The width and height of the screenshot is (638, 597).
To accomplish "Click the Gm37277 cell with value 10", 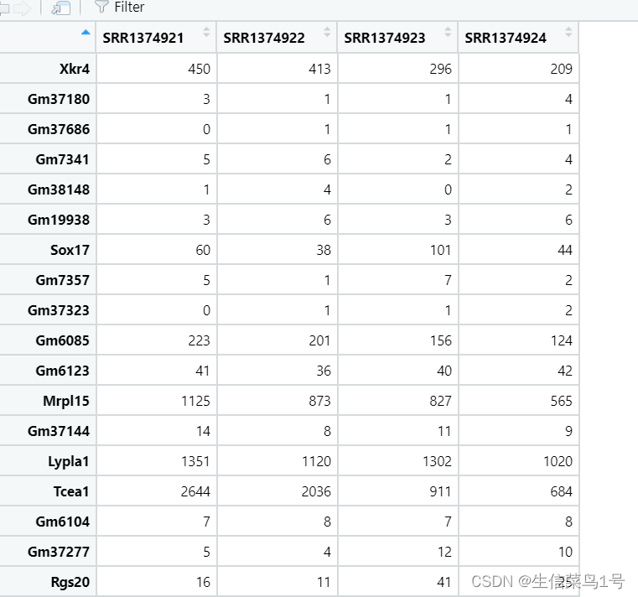I will tap(519, 552).
